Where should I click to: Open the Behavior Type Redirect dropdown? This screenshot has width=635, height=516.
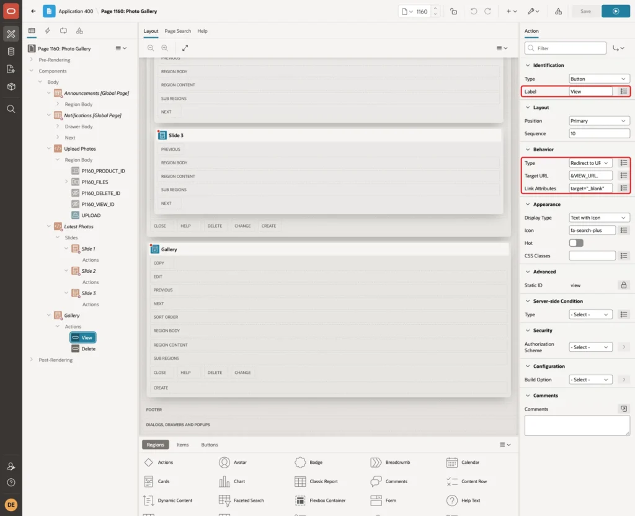(590, 163)
